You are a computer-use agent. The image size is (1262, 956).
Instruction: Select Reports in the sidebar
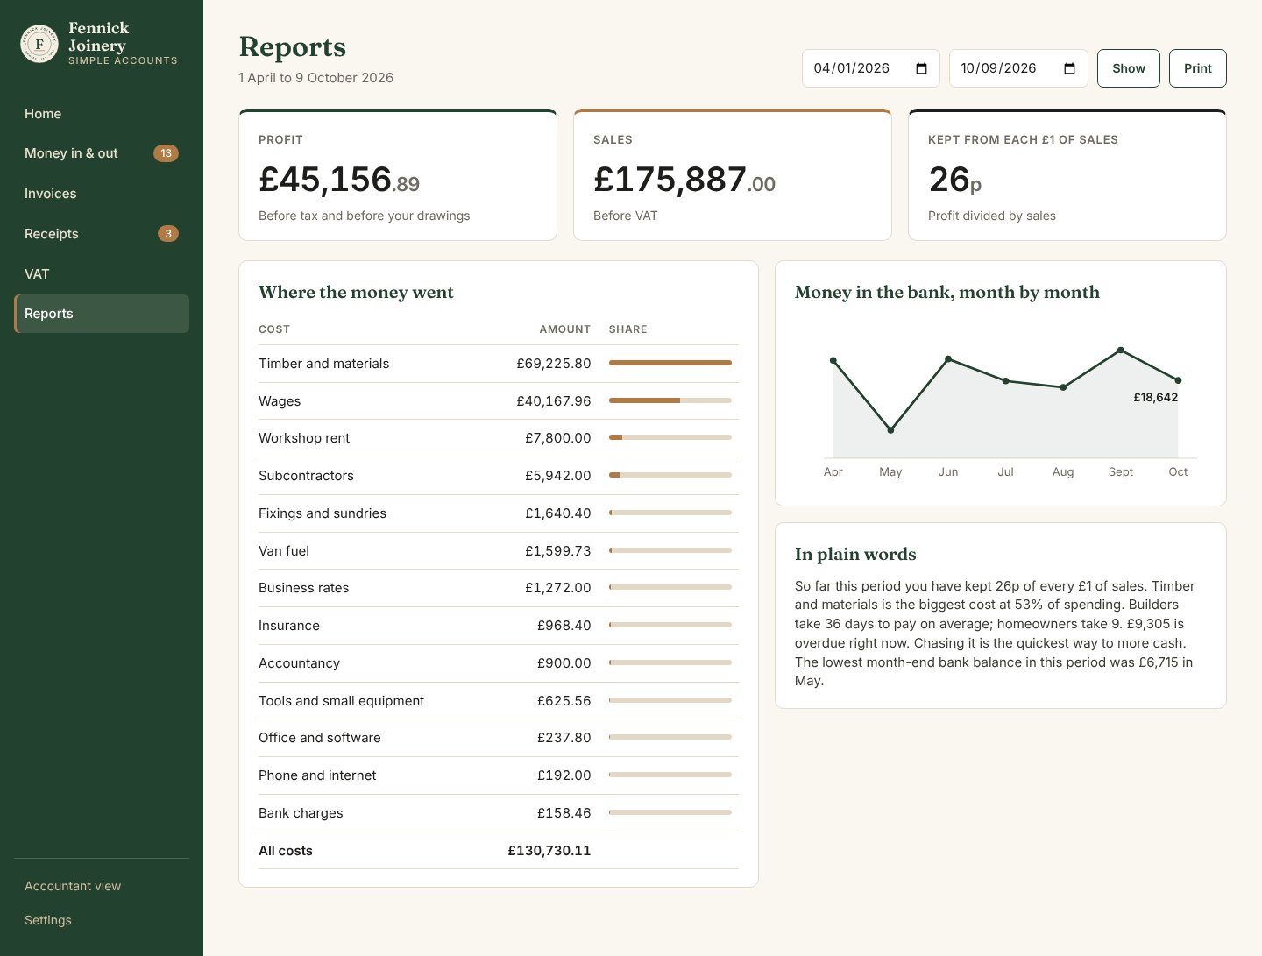102,314
